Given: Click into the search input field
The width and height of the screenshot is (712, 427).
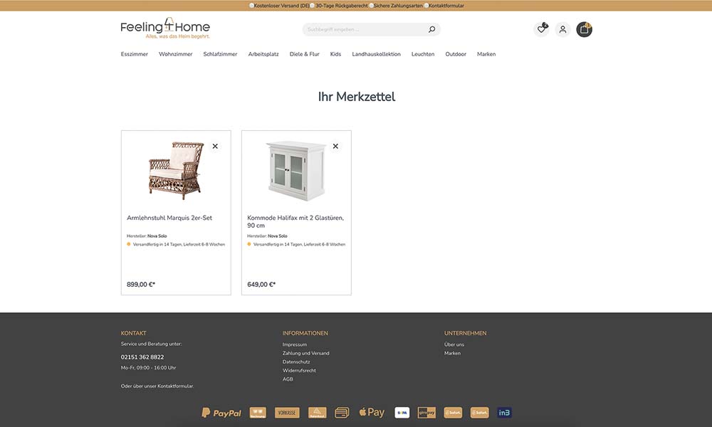Looking at the screenshot, I should pyautogui.click(x=365, y=29).
